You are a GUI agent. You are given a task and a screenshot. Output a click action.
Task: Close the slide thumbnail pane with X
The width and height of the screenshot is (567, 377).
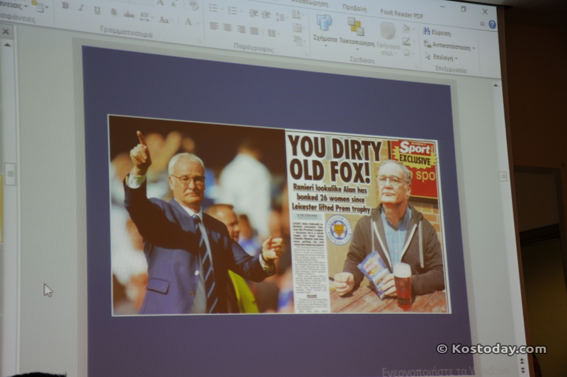click(5, 31)
